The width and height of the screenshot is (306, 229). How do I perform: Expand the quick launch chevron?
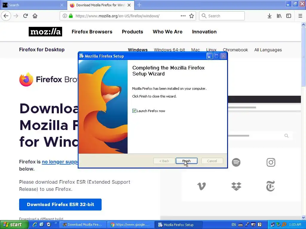(x=56, y=223)
